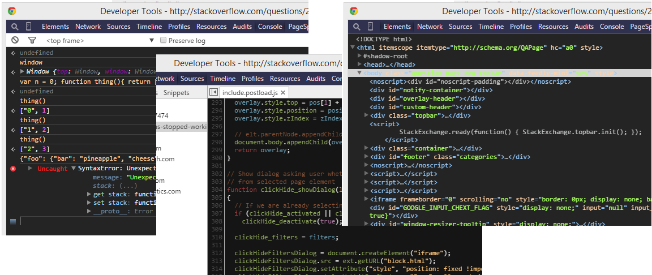Click the search icon in the Console window toolbar
652x275 pixels.
click(x=15, y=27)
